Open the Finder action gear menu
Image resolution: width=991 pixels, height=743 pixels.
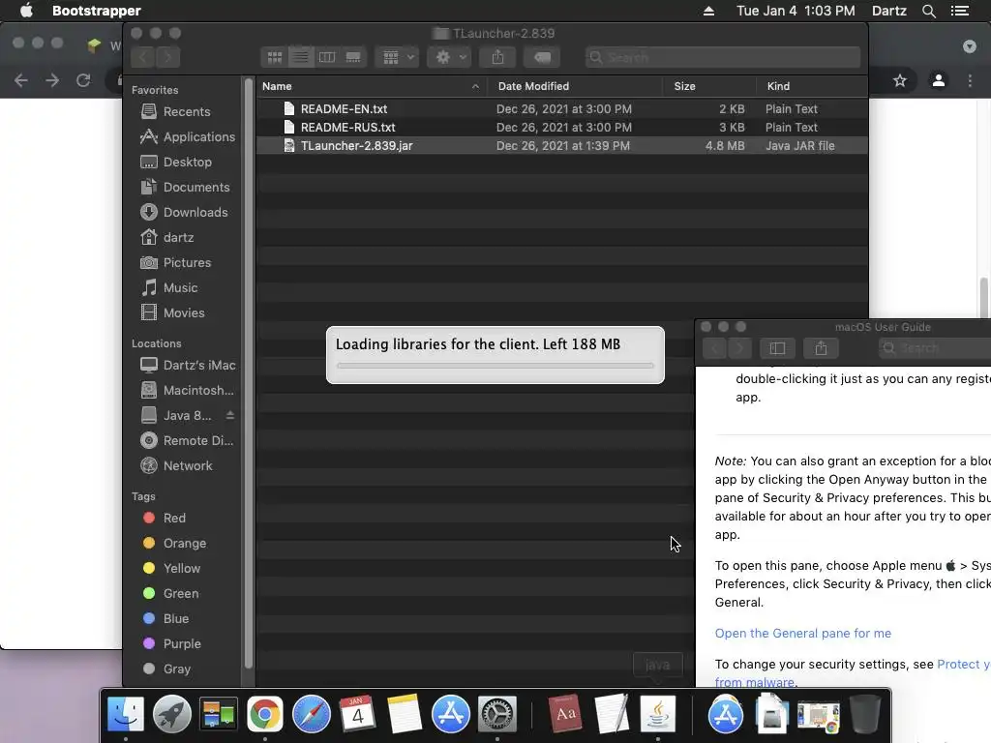coord(449,57)
